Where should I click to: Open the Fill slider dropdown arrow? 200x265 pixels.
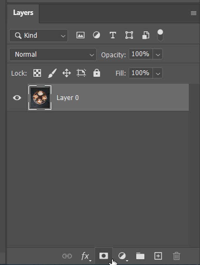click(x=158, y=73)
